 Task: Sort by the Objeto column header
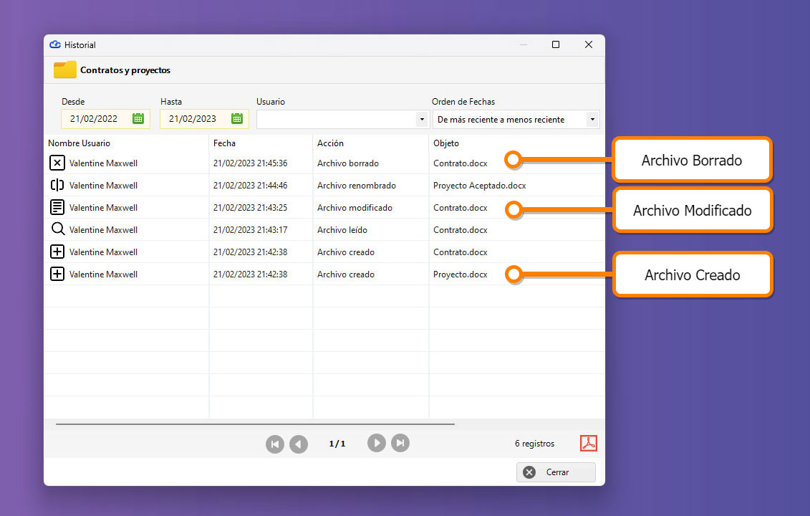point(445,143)
